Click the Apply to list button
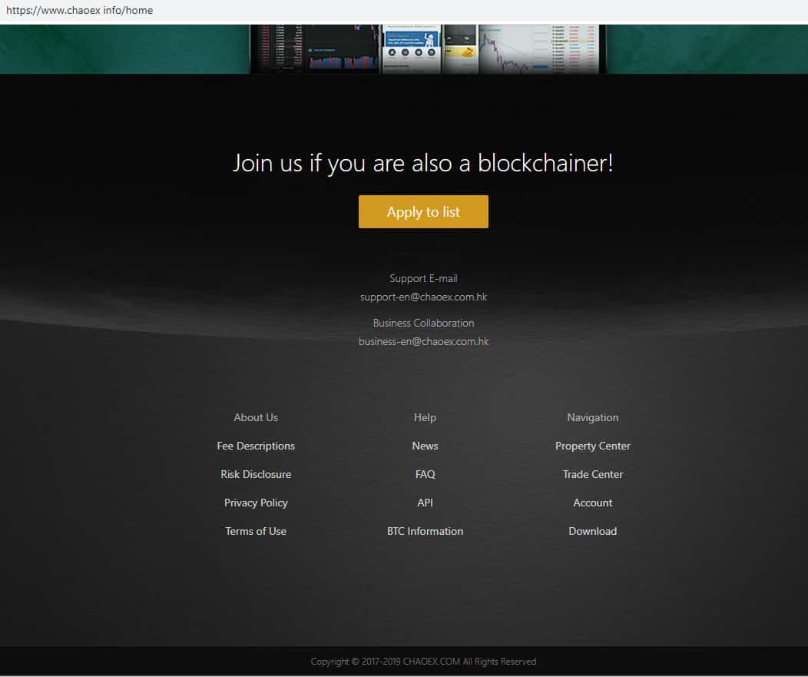This screenshot has height=677, width=808. point(423,211)
